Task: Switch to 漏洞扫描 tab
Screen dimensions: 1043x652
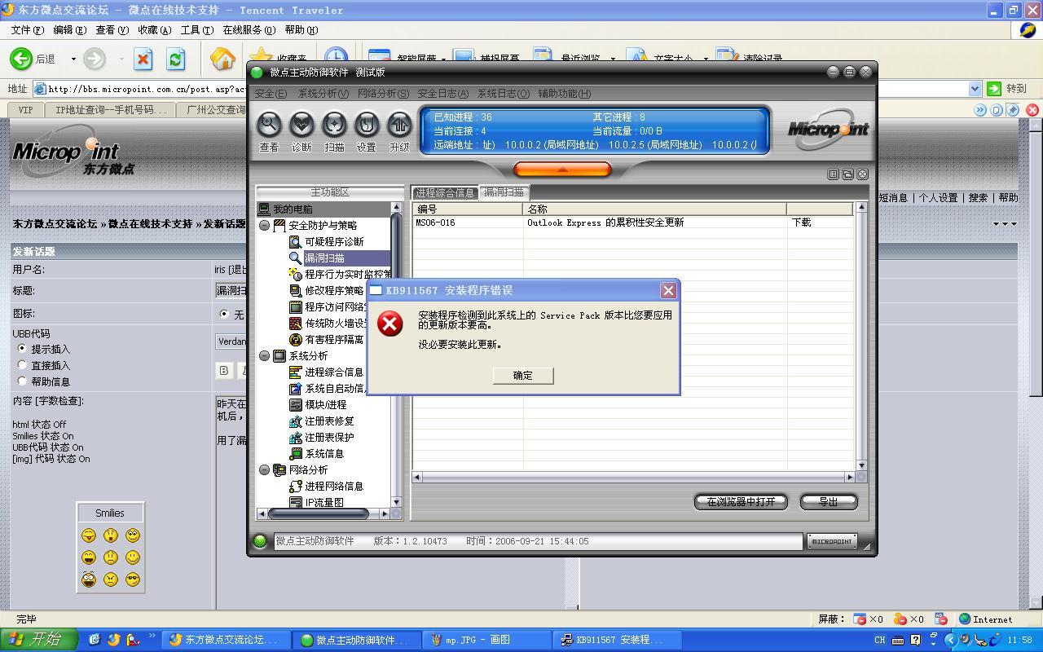Action: (x=504, y=192)
